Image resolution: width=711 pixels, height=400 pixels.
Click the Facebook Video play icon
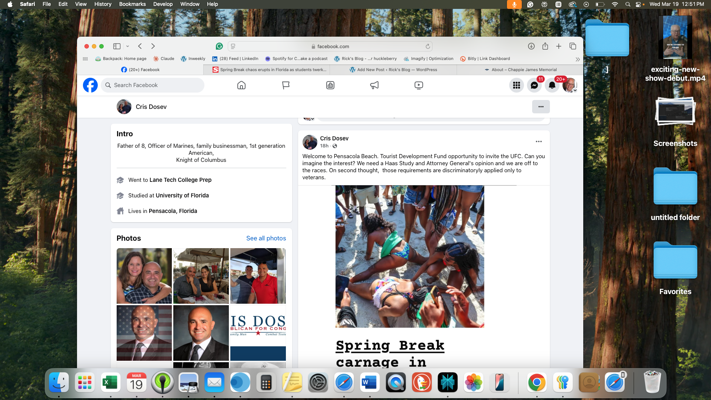pos(418,85)
